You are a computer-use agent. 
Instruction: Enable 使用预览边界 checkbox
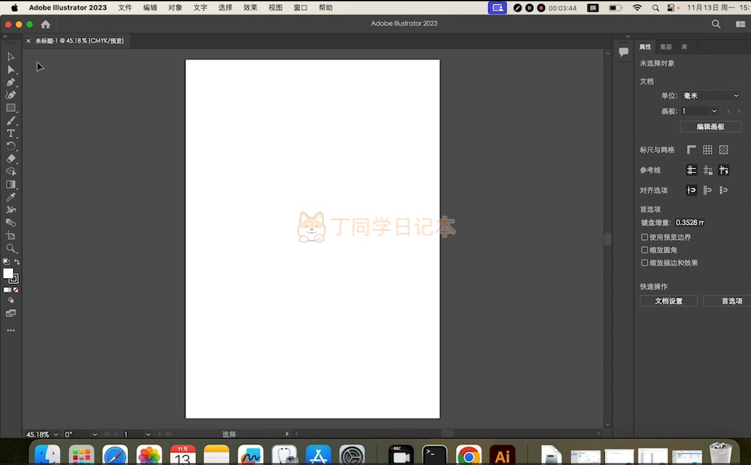(x=645, y=237)
